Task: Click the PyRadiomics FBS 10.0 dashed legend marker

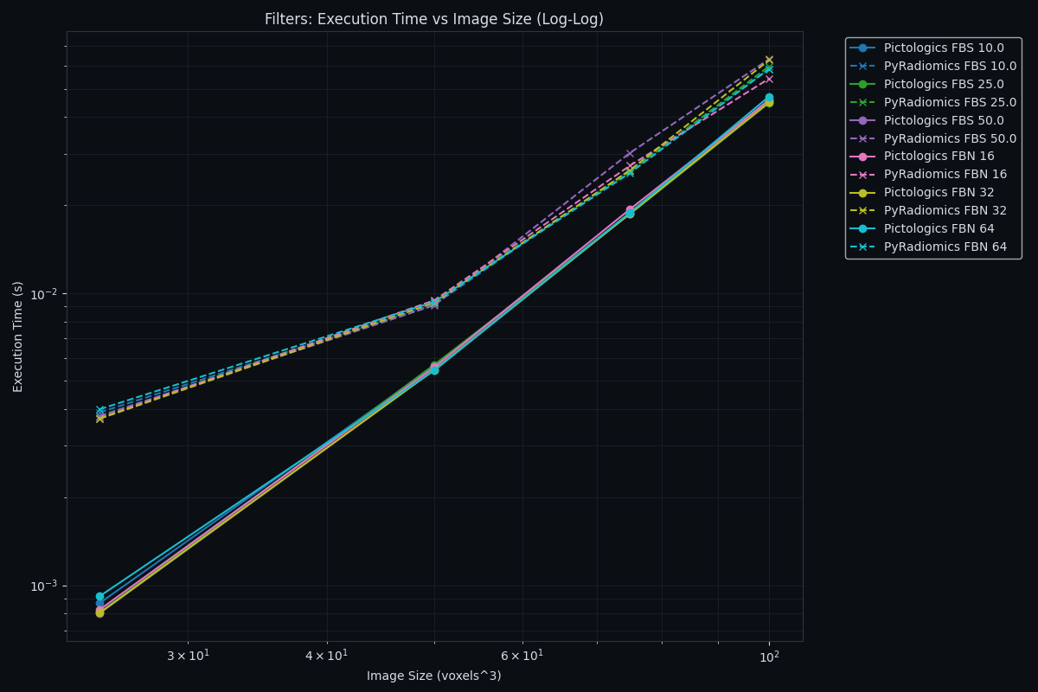Action: [x=862, y=67]
